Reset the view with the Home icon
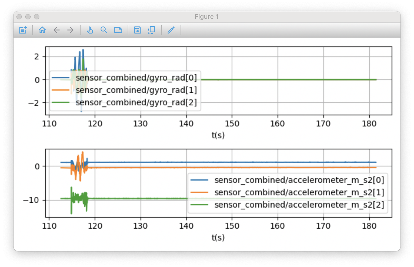This screenshot has width=414, height=267. point(42,30)
